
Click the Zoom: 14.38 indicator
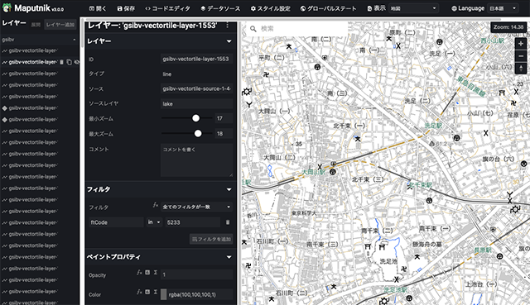(508, 27)
